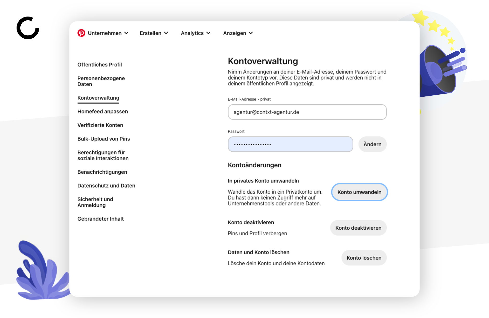Screen dimensions: 489x318
Task: Click the black circular logo top-left
Action: pyautogui.click(x=28, y=28)
